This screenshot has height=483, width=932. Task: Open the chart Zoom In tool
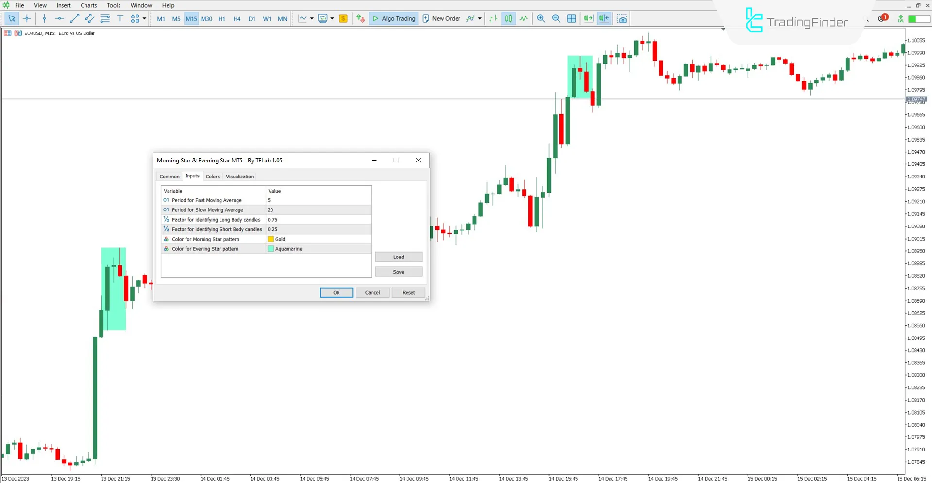point(541,18)
